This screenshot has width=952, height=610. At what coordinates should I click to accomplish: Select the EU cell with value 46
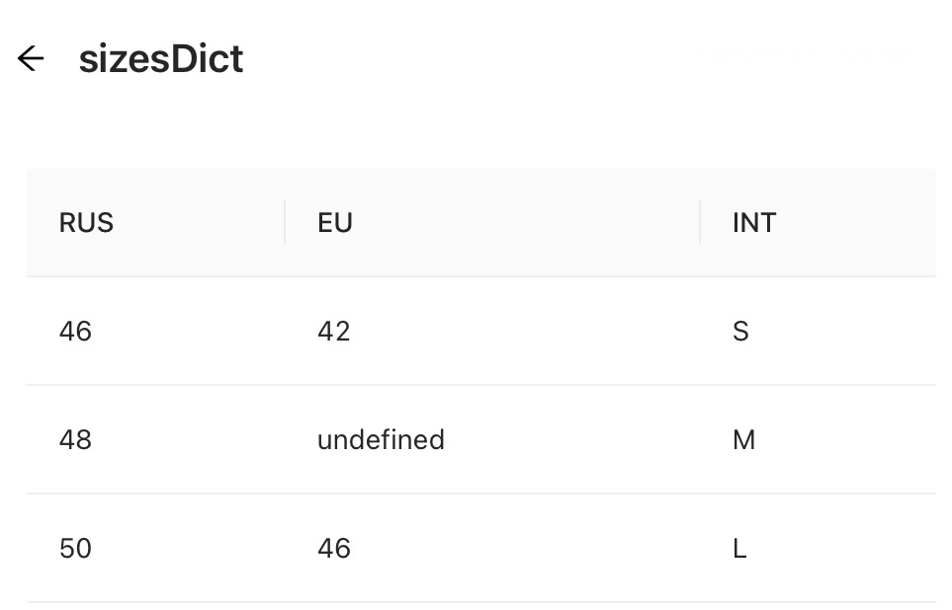coord(334,549)
